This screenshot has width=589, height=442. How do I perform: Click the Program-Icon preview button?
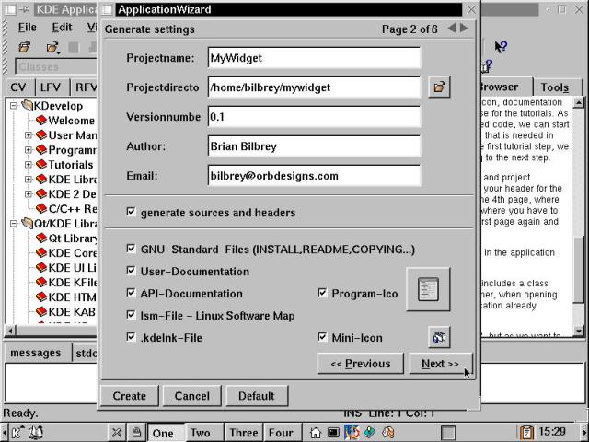[428, 290]
